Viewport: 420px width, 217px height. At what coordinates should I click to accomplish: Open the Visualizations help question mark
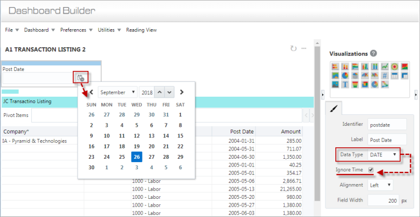(x=373, y=53)
